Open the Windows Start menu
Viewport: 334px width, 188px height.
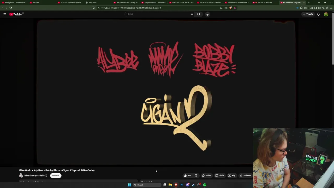point(129,185)
